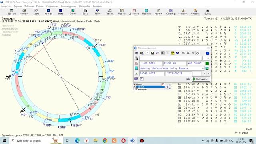Open the Конфигурация menu
256x144 pixels.
pyautogui.click(x=69, y=6)
